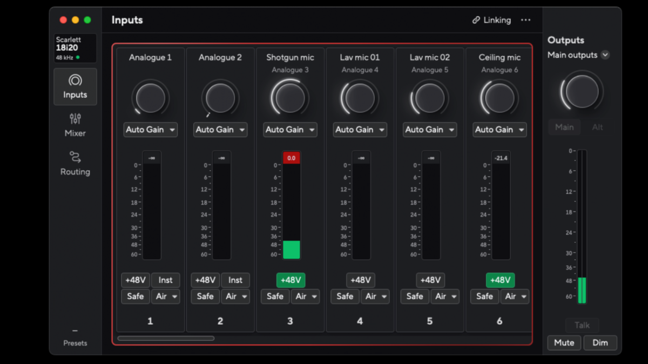648x364 pixels.
Task: Open Air dropdown on channel 2
Action: pyautogui.click(x=235, y=296)
